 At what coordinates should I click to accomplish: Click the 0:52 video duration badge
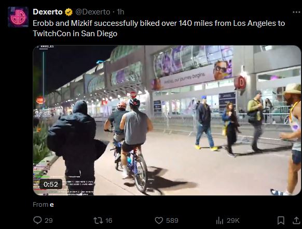pyautogui.click(x=51, y=185)
